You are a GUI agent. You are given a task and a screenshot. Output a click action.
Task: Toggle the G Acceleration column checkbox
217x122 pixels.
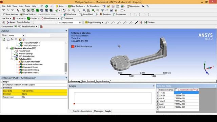[176, 90]
